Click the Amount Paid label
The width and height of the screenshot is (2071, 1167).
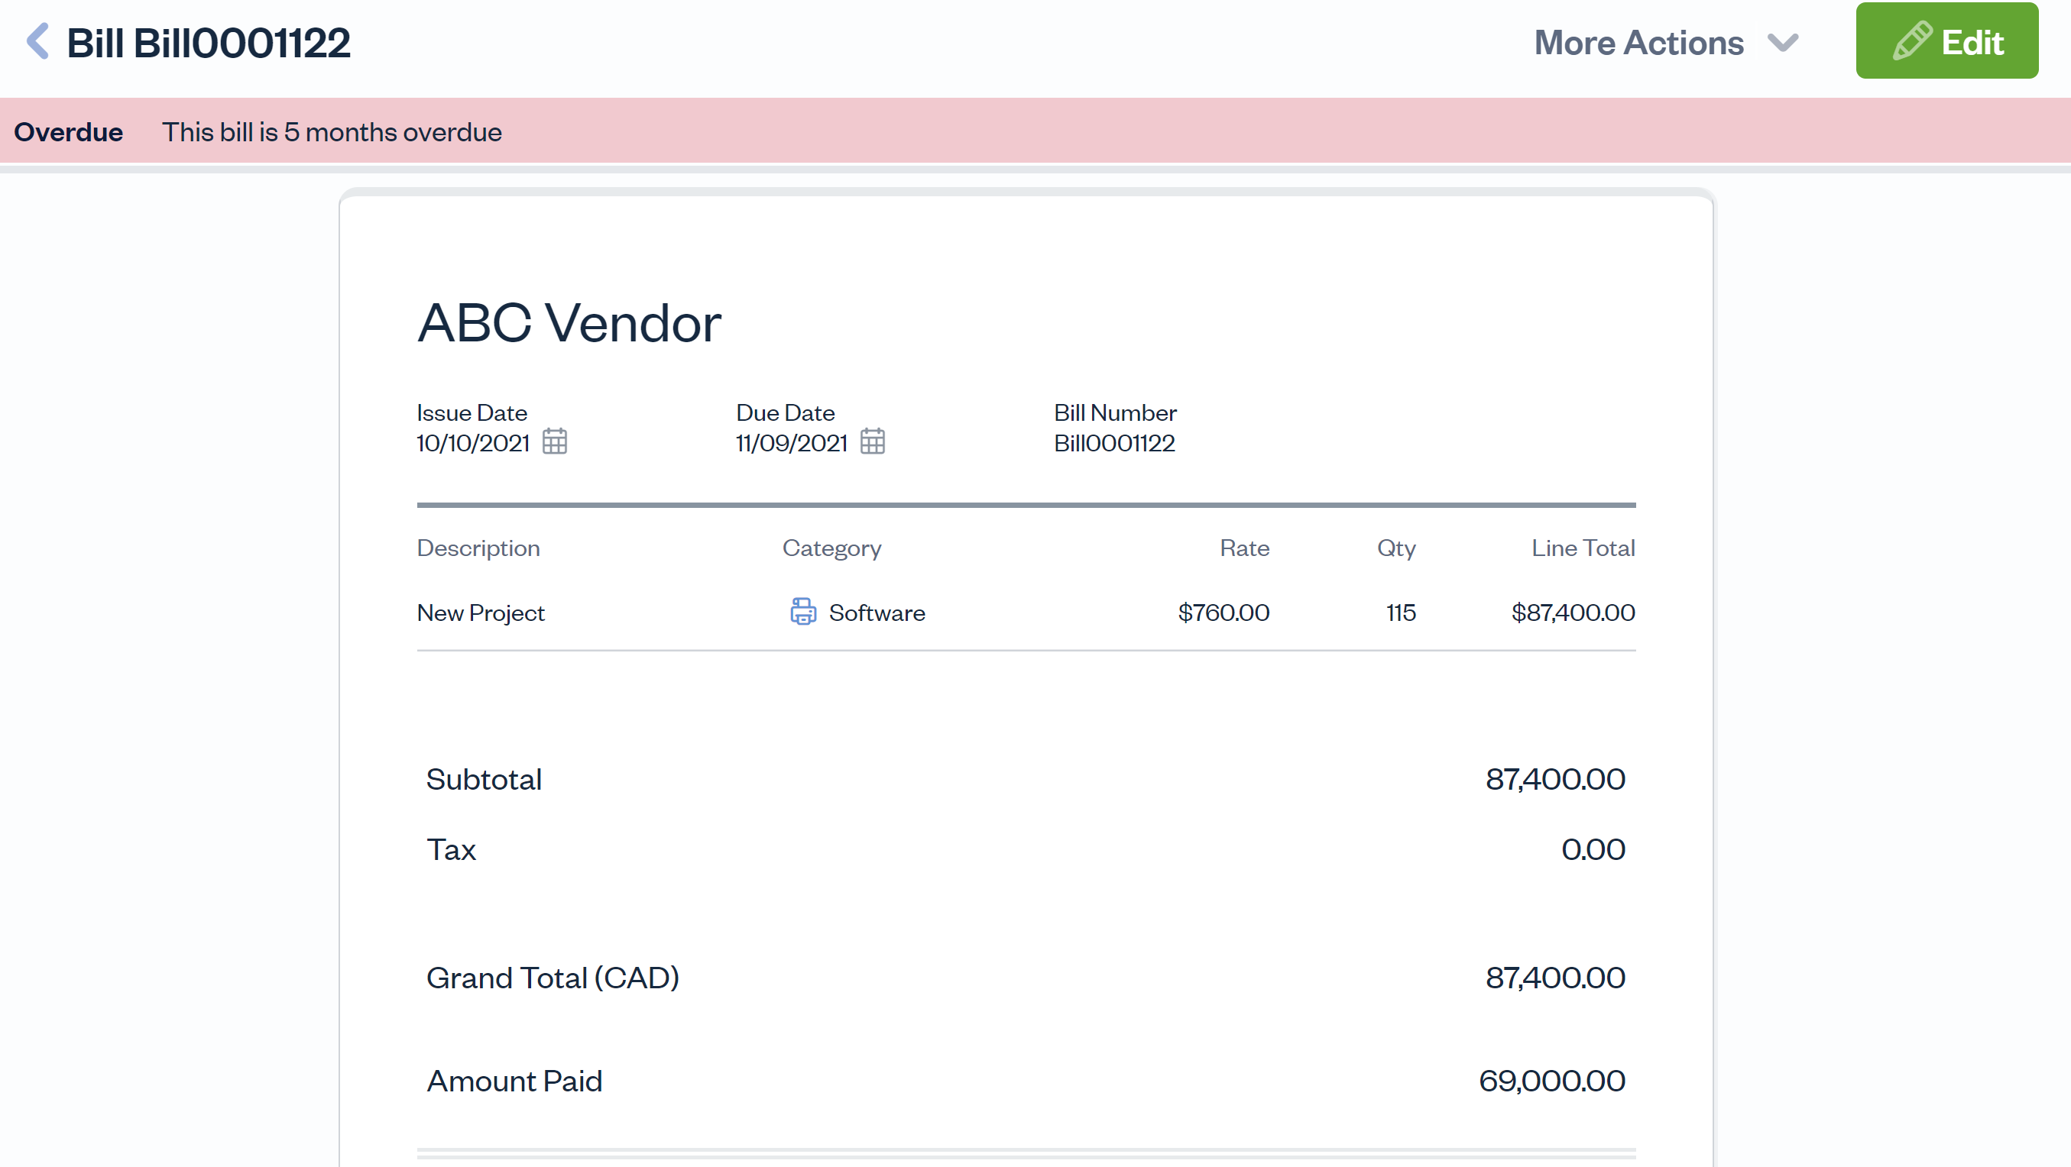[514, 1081]
